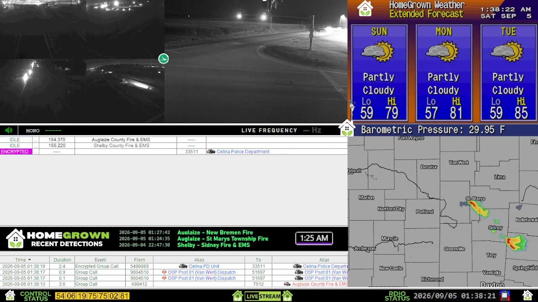Click Auglaize - New Bremen Fire detection
The height and width of the screenshot is (302, 538).
click(x=215, y=232)
